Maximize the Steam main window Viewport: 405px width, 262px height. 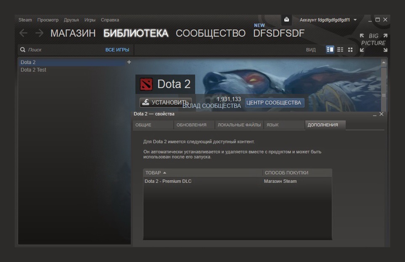point(378,20)
